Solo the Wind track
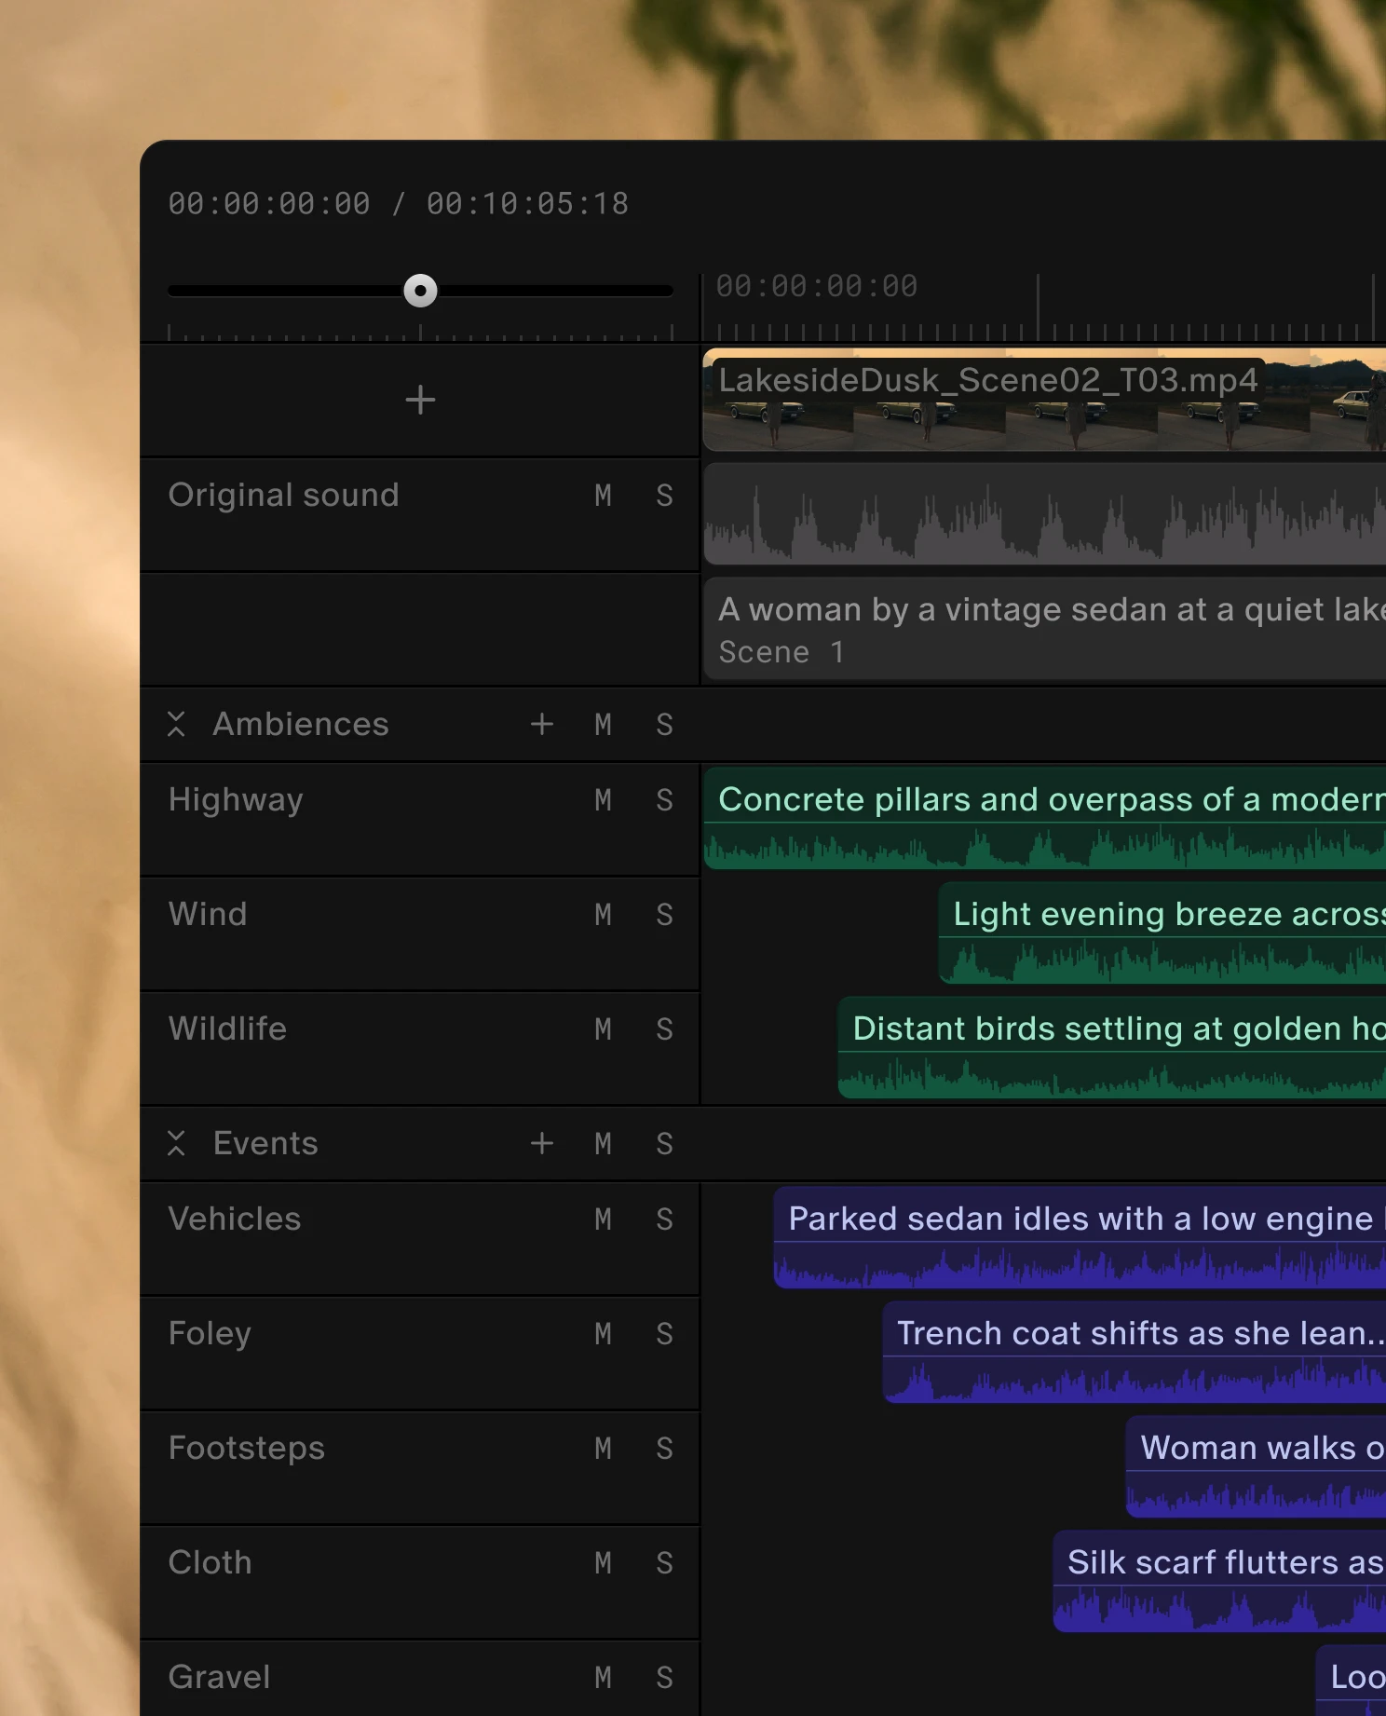Screen dimensions: 1386x1716 click(664, 915)
